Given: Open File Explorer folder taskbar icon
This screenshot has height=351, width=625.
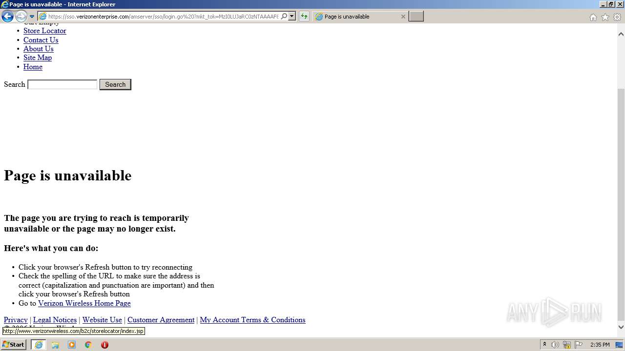Looking at the screenshot, I should click(55, 345).
